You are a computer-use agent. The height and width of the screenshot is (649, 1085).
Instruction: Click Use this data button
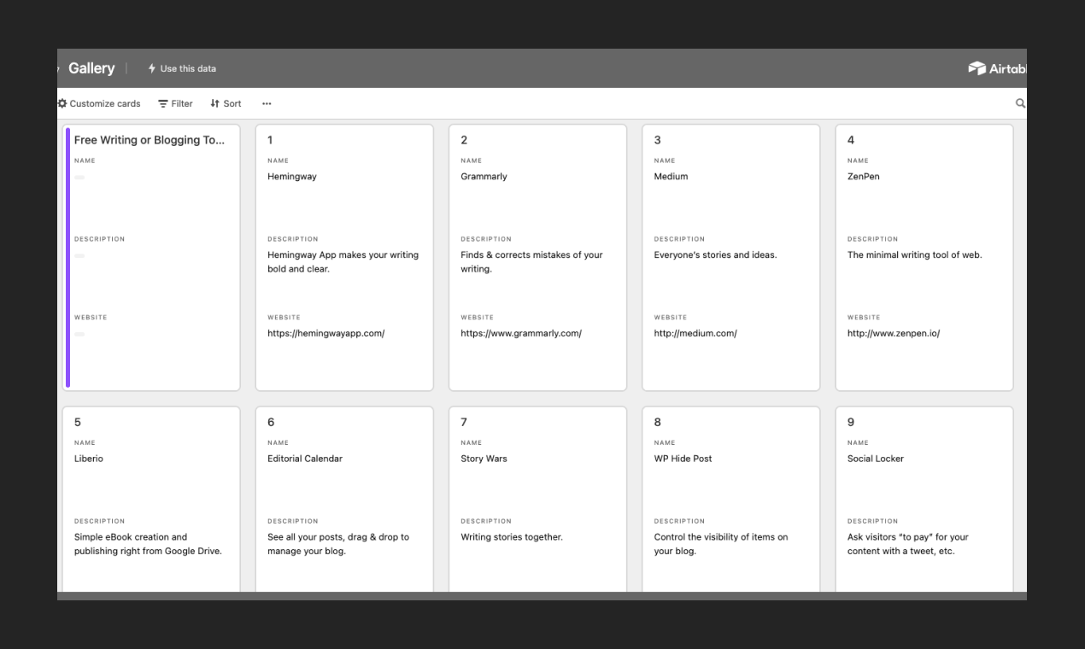pyautogui.click(x=182, y=68)
